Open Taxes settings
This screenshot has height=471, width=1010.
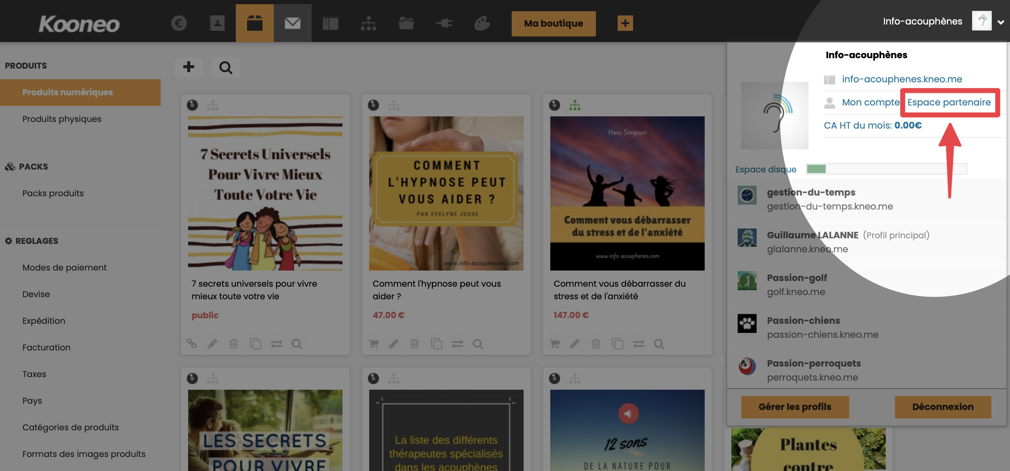(34, 374)
